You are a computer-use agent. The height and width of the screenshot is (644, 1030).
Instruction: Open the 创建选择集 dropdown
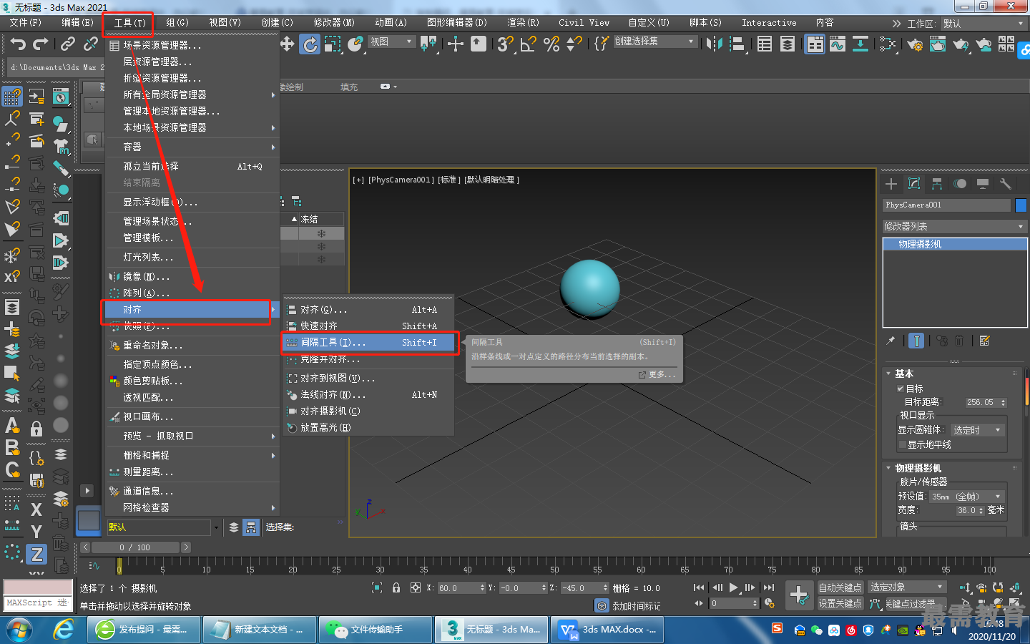[654, 42]
